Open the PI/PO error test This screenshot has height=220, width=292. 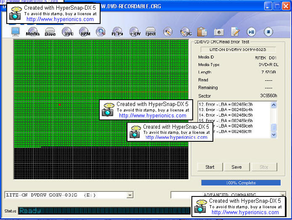coord(117,32)
